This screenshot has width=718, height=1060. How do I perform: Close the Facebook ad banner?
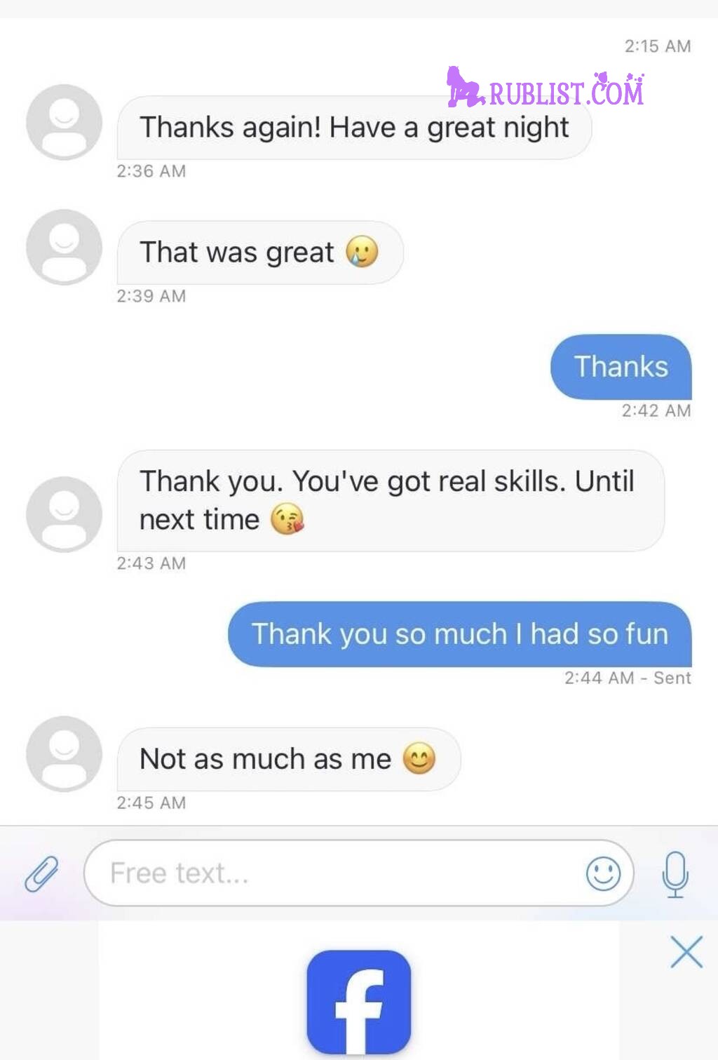coord(686,952)
